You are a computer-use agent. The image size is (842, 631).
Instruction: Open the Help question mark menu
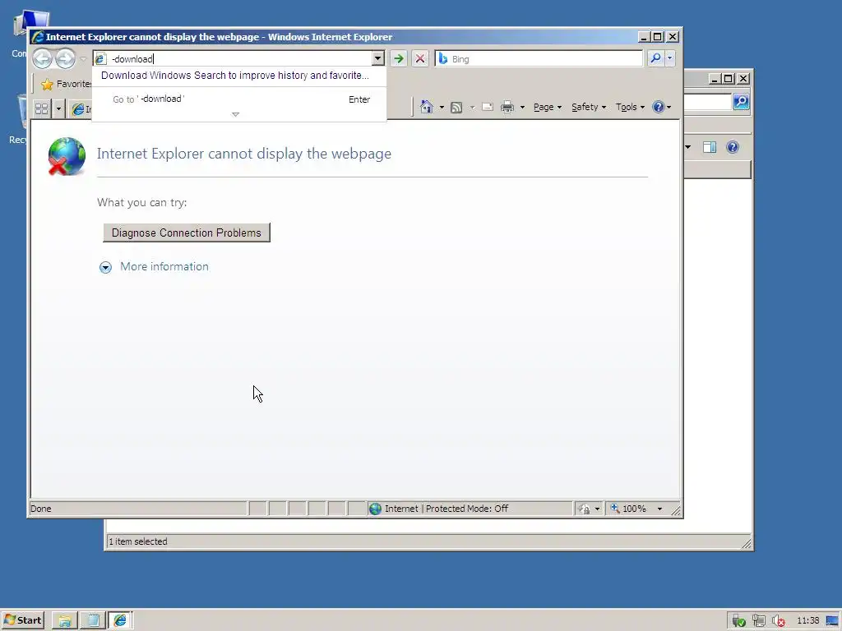coord(662,108)
